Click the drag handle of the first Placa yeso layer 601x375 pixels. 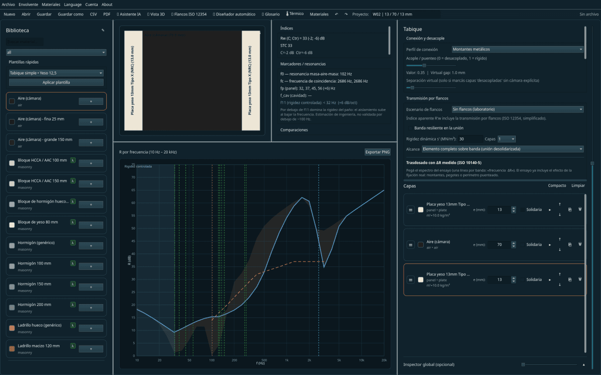(411, 209)
